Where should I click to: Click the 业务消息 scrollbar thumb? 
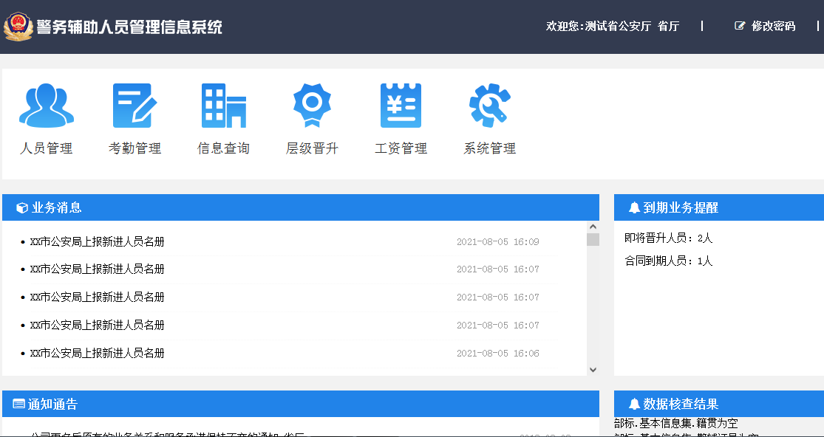click(593, 239)
